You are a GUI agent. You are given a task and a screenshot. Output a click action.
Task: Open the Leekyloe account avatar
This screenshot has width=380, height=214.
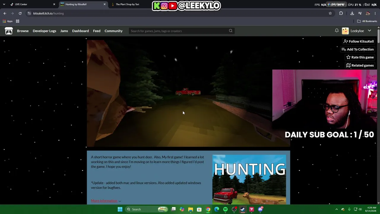345,31
